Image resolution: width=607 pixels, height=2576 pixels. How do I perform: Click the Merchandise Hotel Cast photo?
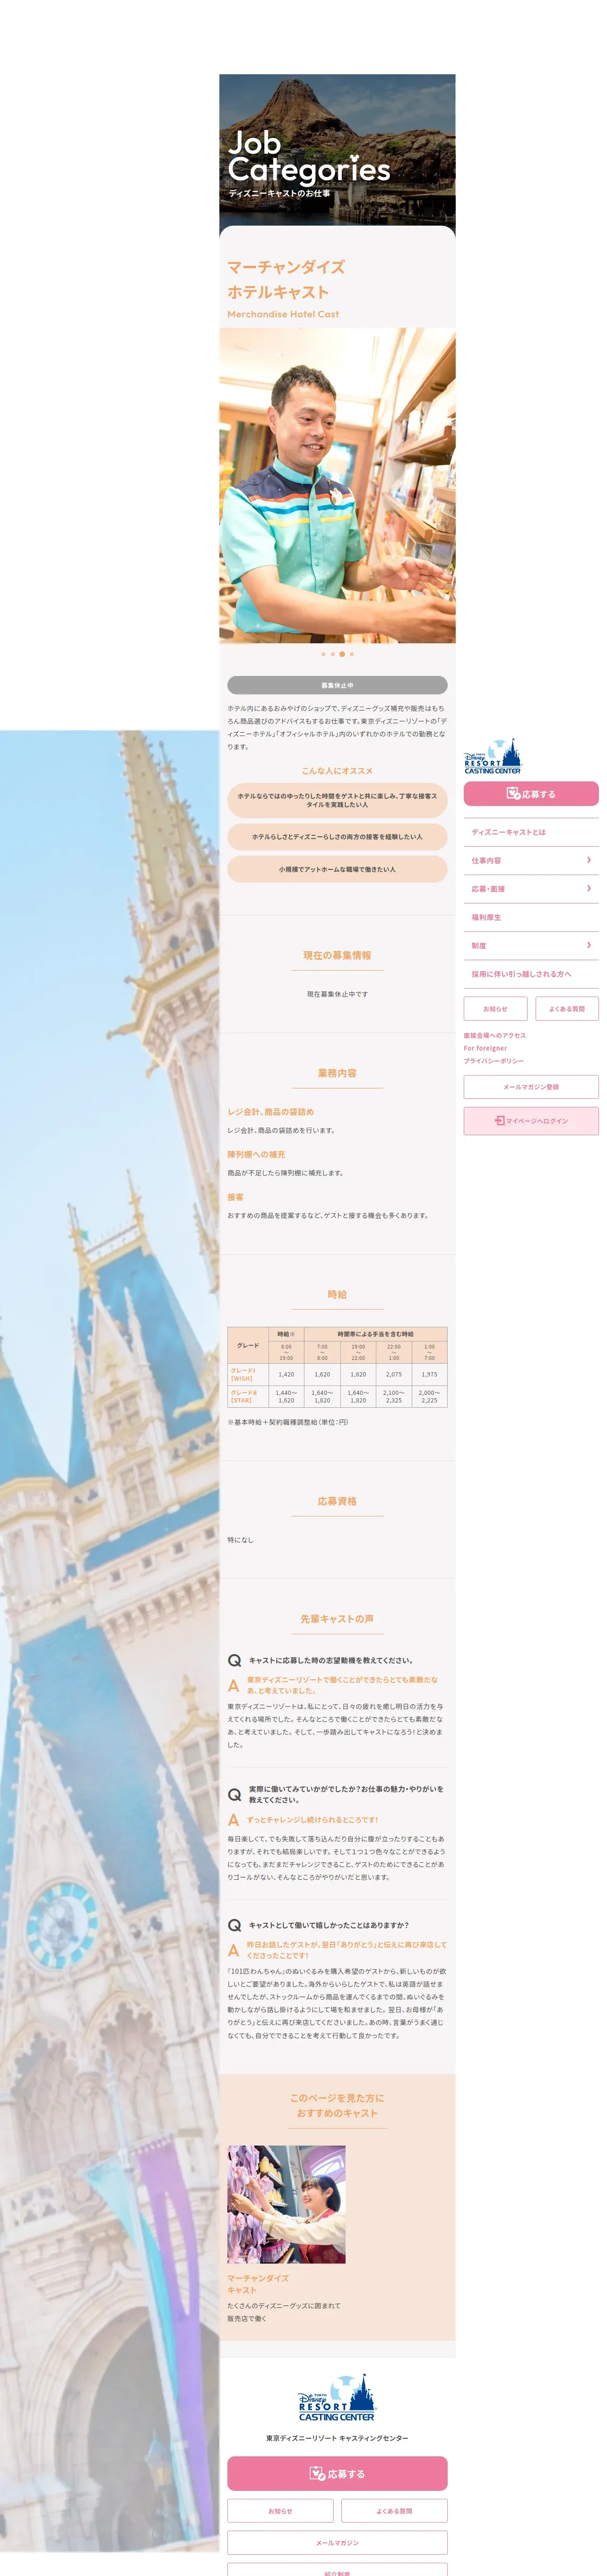point(337,485)
